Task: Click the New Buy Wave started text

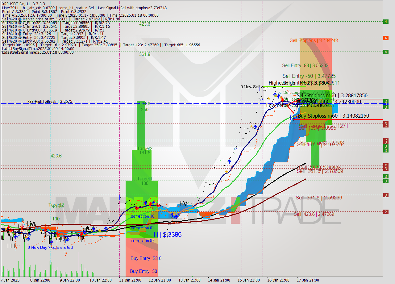Action: click(x=51, y=247)
